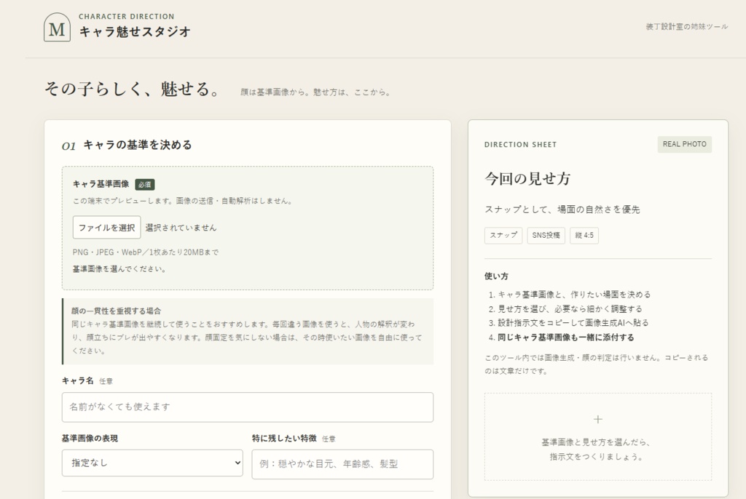Click the PNG・JPEG・WebP file format hint
The image size is (746, 499).
pyautogui.click(x=146, y=252)
